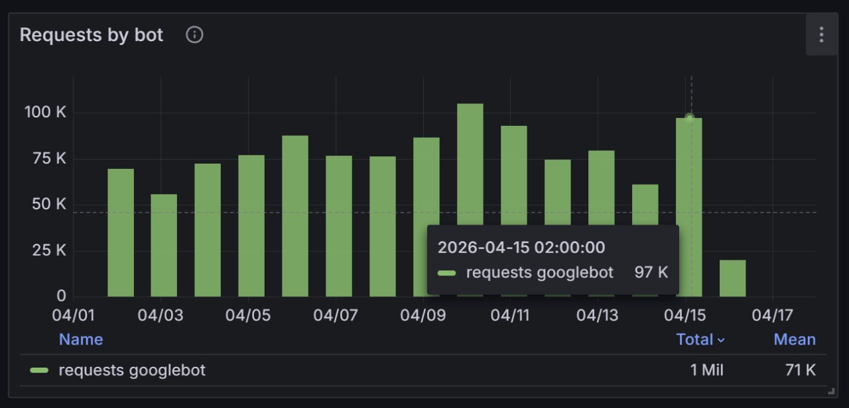849x408 pixels.
Task: Open the panel menu three-dot icon
Action: click(x=821, y=34)
